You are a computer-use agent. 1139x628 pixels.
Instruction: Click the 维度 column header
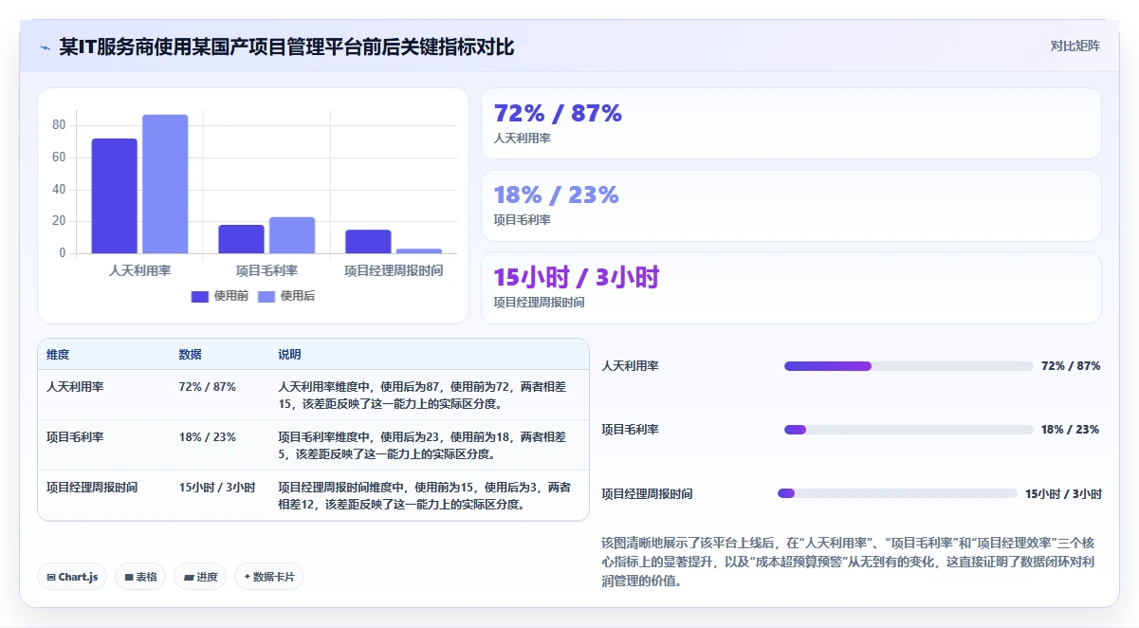[x=58, y=355]
